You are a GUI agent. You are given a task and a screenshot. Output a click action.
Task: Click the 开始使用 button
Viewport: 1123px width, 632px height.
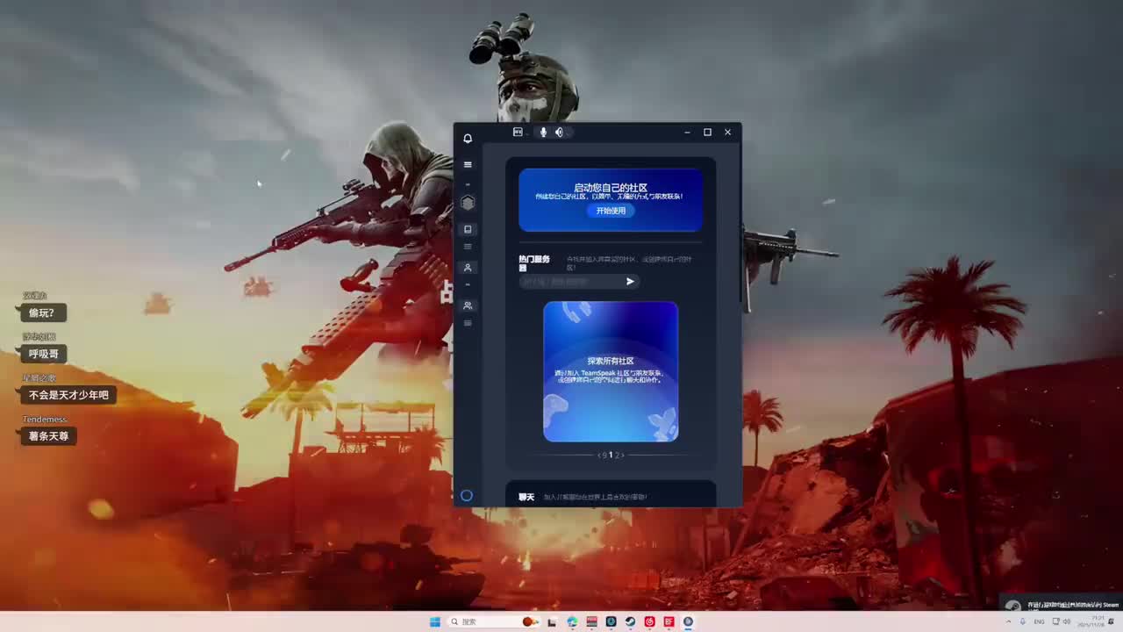(611, 211)
